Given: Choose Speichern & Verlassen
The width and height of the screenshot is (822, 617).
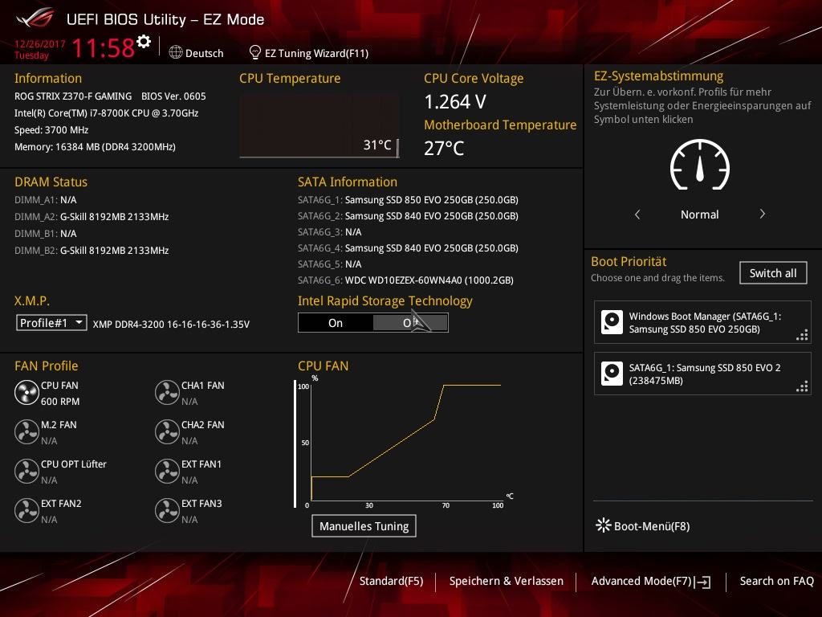Looking at the screenshot, I should pos(506,581).
